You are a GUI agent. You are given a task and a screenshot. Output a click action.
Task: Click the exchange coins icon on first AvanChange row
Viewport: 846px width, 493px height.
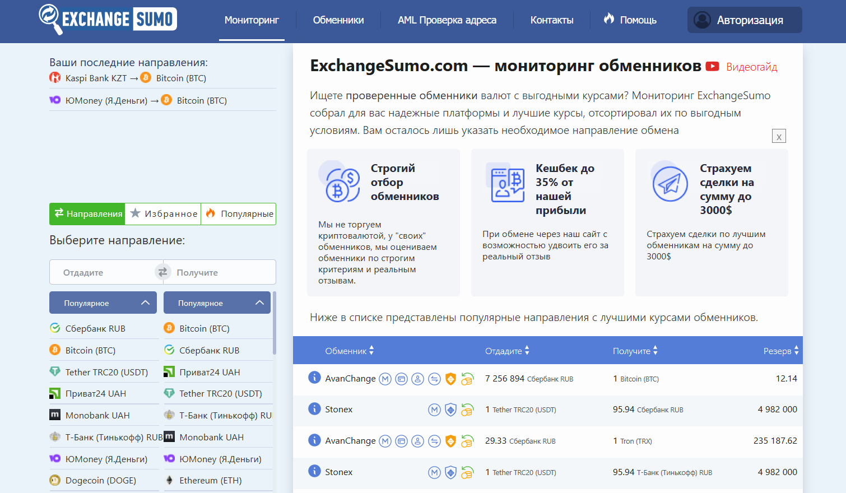click(467, 379)
